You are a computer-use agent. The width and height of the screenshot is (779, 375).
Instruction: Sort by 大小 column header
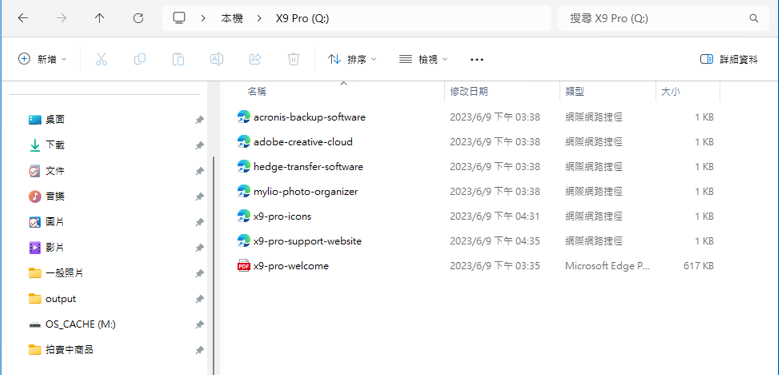click(x=670, y=92)
